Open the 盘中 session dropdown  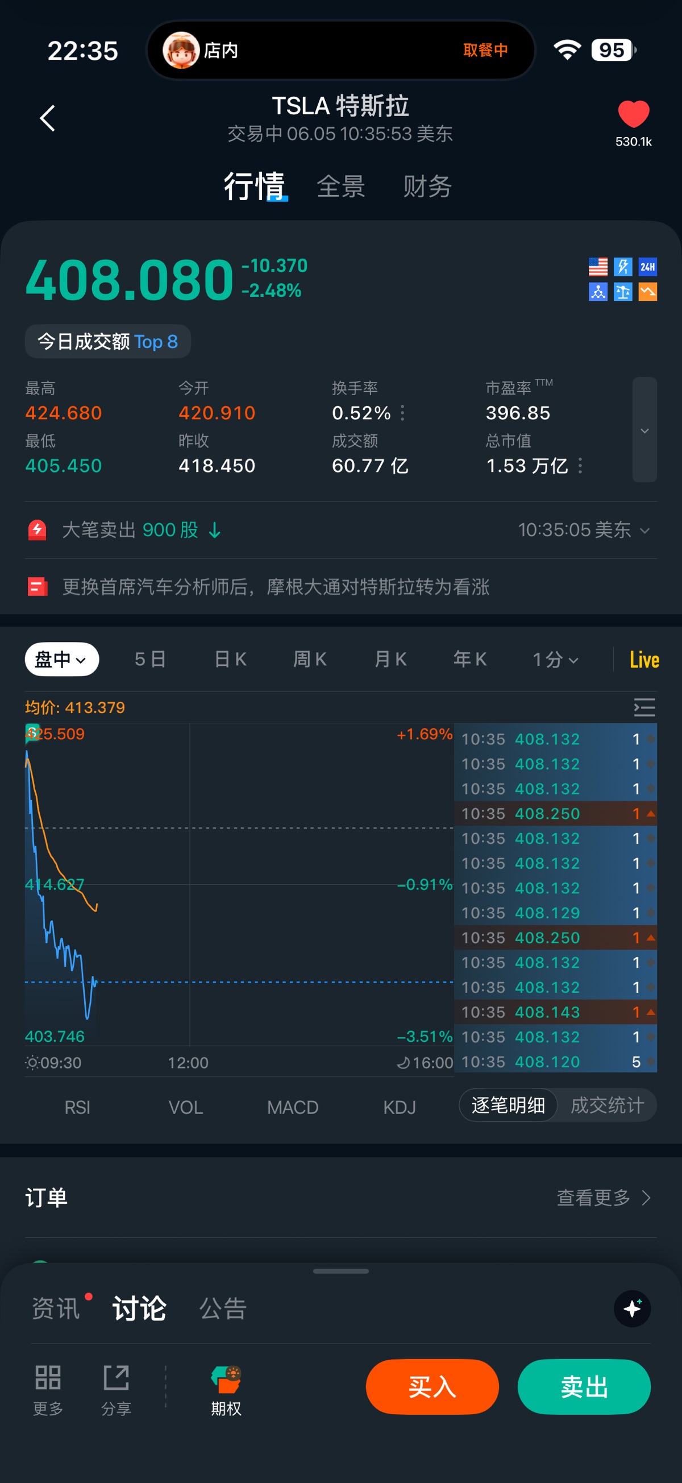61,659
